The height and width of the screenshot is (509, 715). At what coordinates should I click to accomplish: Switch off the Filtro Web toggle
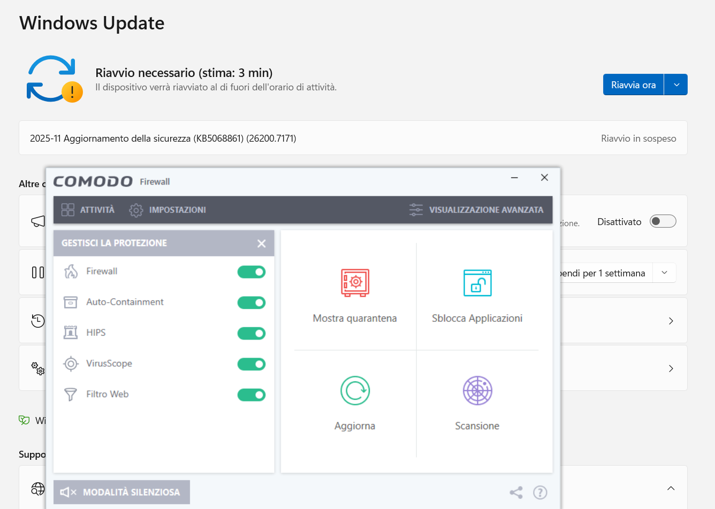[x=252, y=395]
